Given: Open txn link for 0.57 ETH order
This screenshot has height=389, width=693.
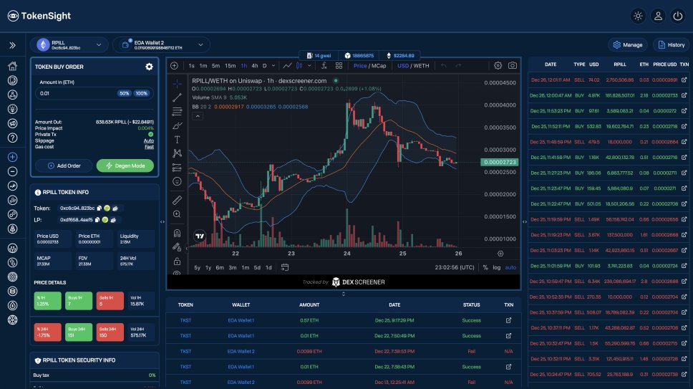Looking at the screenshot, I should click(x=508, y=320).
